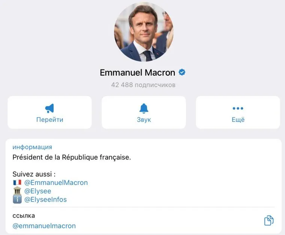Image resolution: width=285 pixels, height=235 pixels.
Task: Expand the "Ещё" menu label
Action: (x=238, y=120)
